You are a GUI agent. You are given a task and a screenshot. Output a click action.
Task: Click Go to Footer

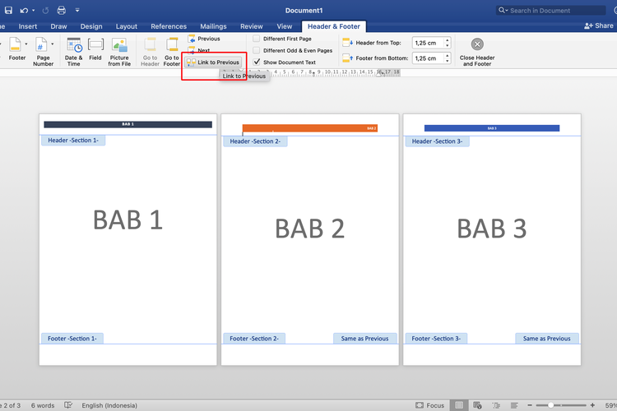click(172, 52)
